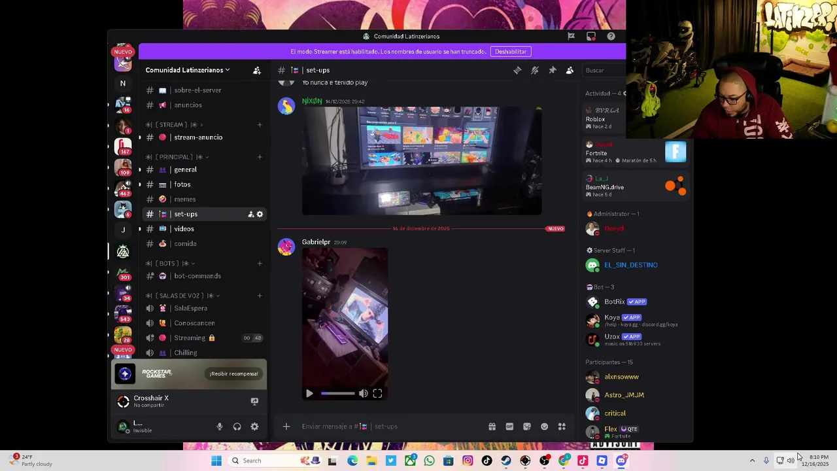Add channel to BOTS category

coord(260,264)
